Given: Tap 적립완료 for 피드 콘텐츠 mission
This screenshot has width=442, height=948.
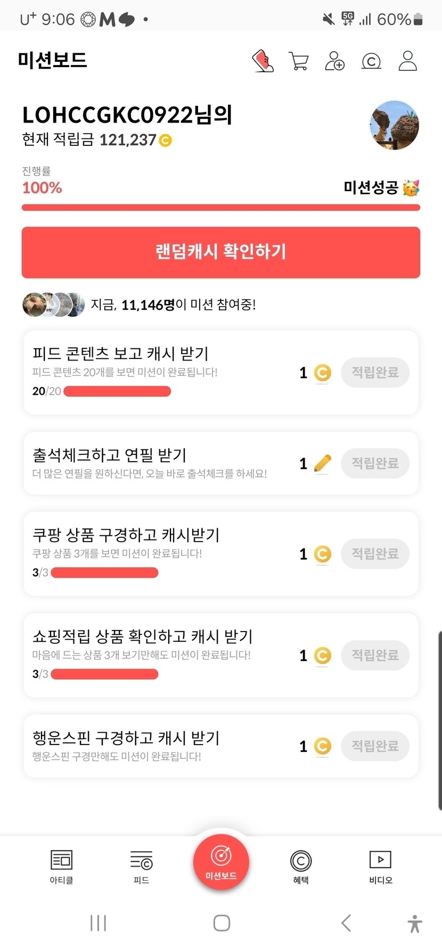Looking at the screenshot, I should [x=375, y=372].
